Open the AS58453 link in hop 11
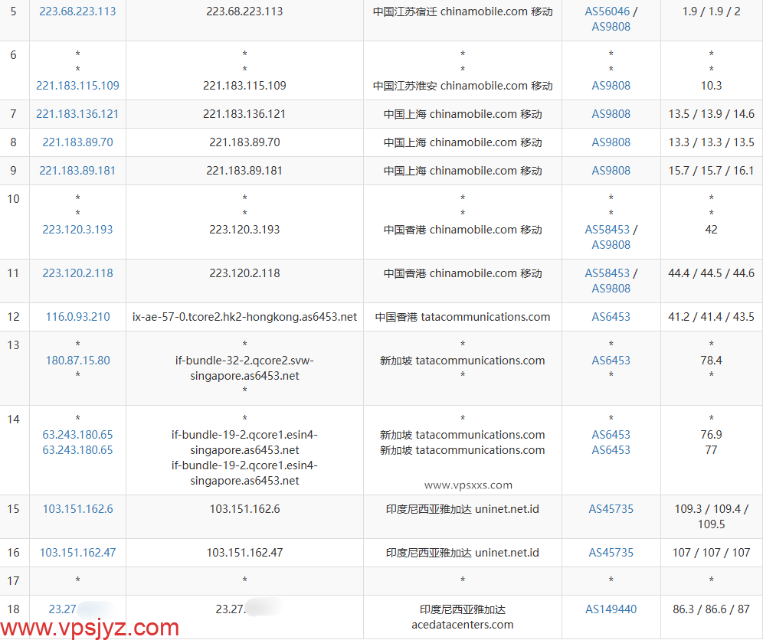 coord(607,273)
